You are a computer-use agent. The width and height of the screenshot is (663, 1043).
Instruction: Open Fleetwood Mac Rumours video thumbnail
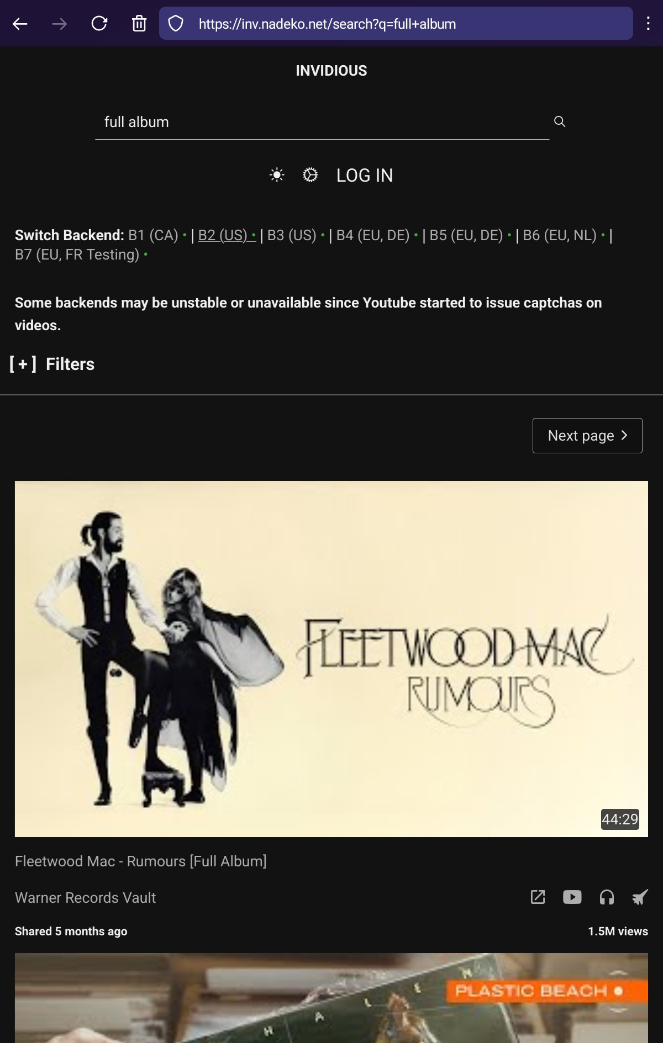coord(331,659)
